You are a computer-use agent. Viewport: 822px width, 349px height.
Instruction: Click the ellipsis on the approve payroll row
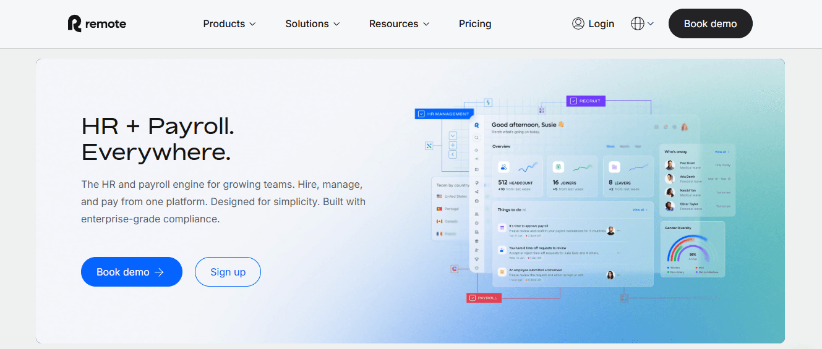pyautogui.click(x=619, y=230)
